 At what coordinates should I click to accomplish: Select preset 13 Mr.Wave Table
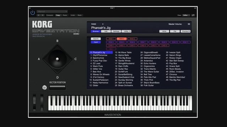123,53
